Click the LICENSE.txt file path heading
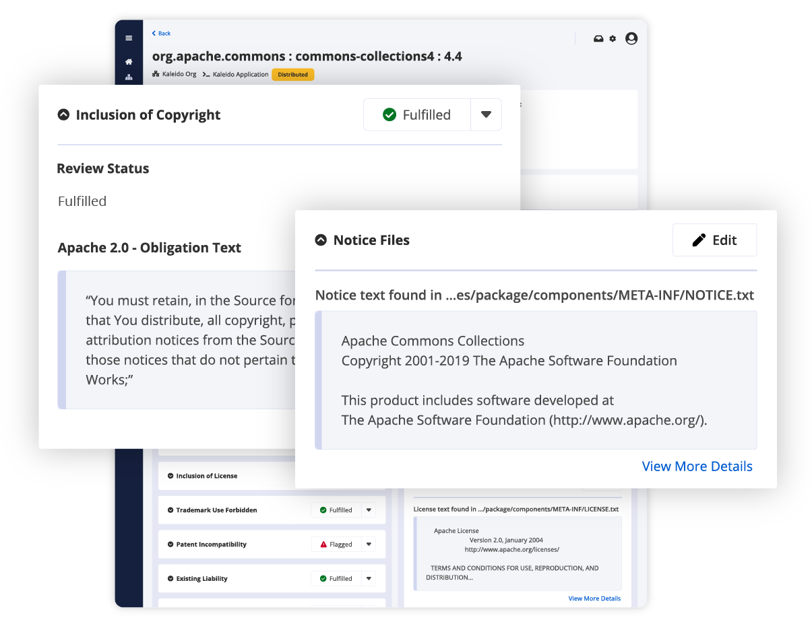 tap(516, 510)
